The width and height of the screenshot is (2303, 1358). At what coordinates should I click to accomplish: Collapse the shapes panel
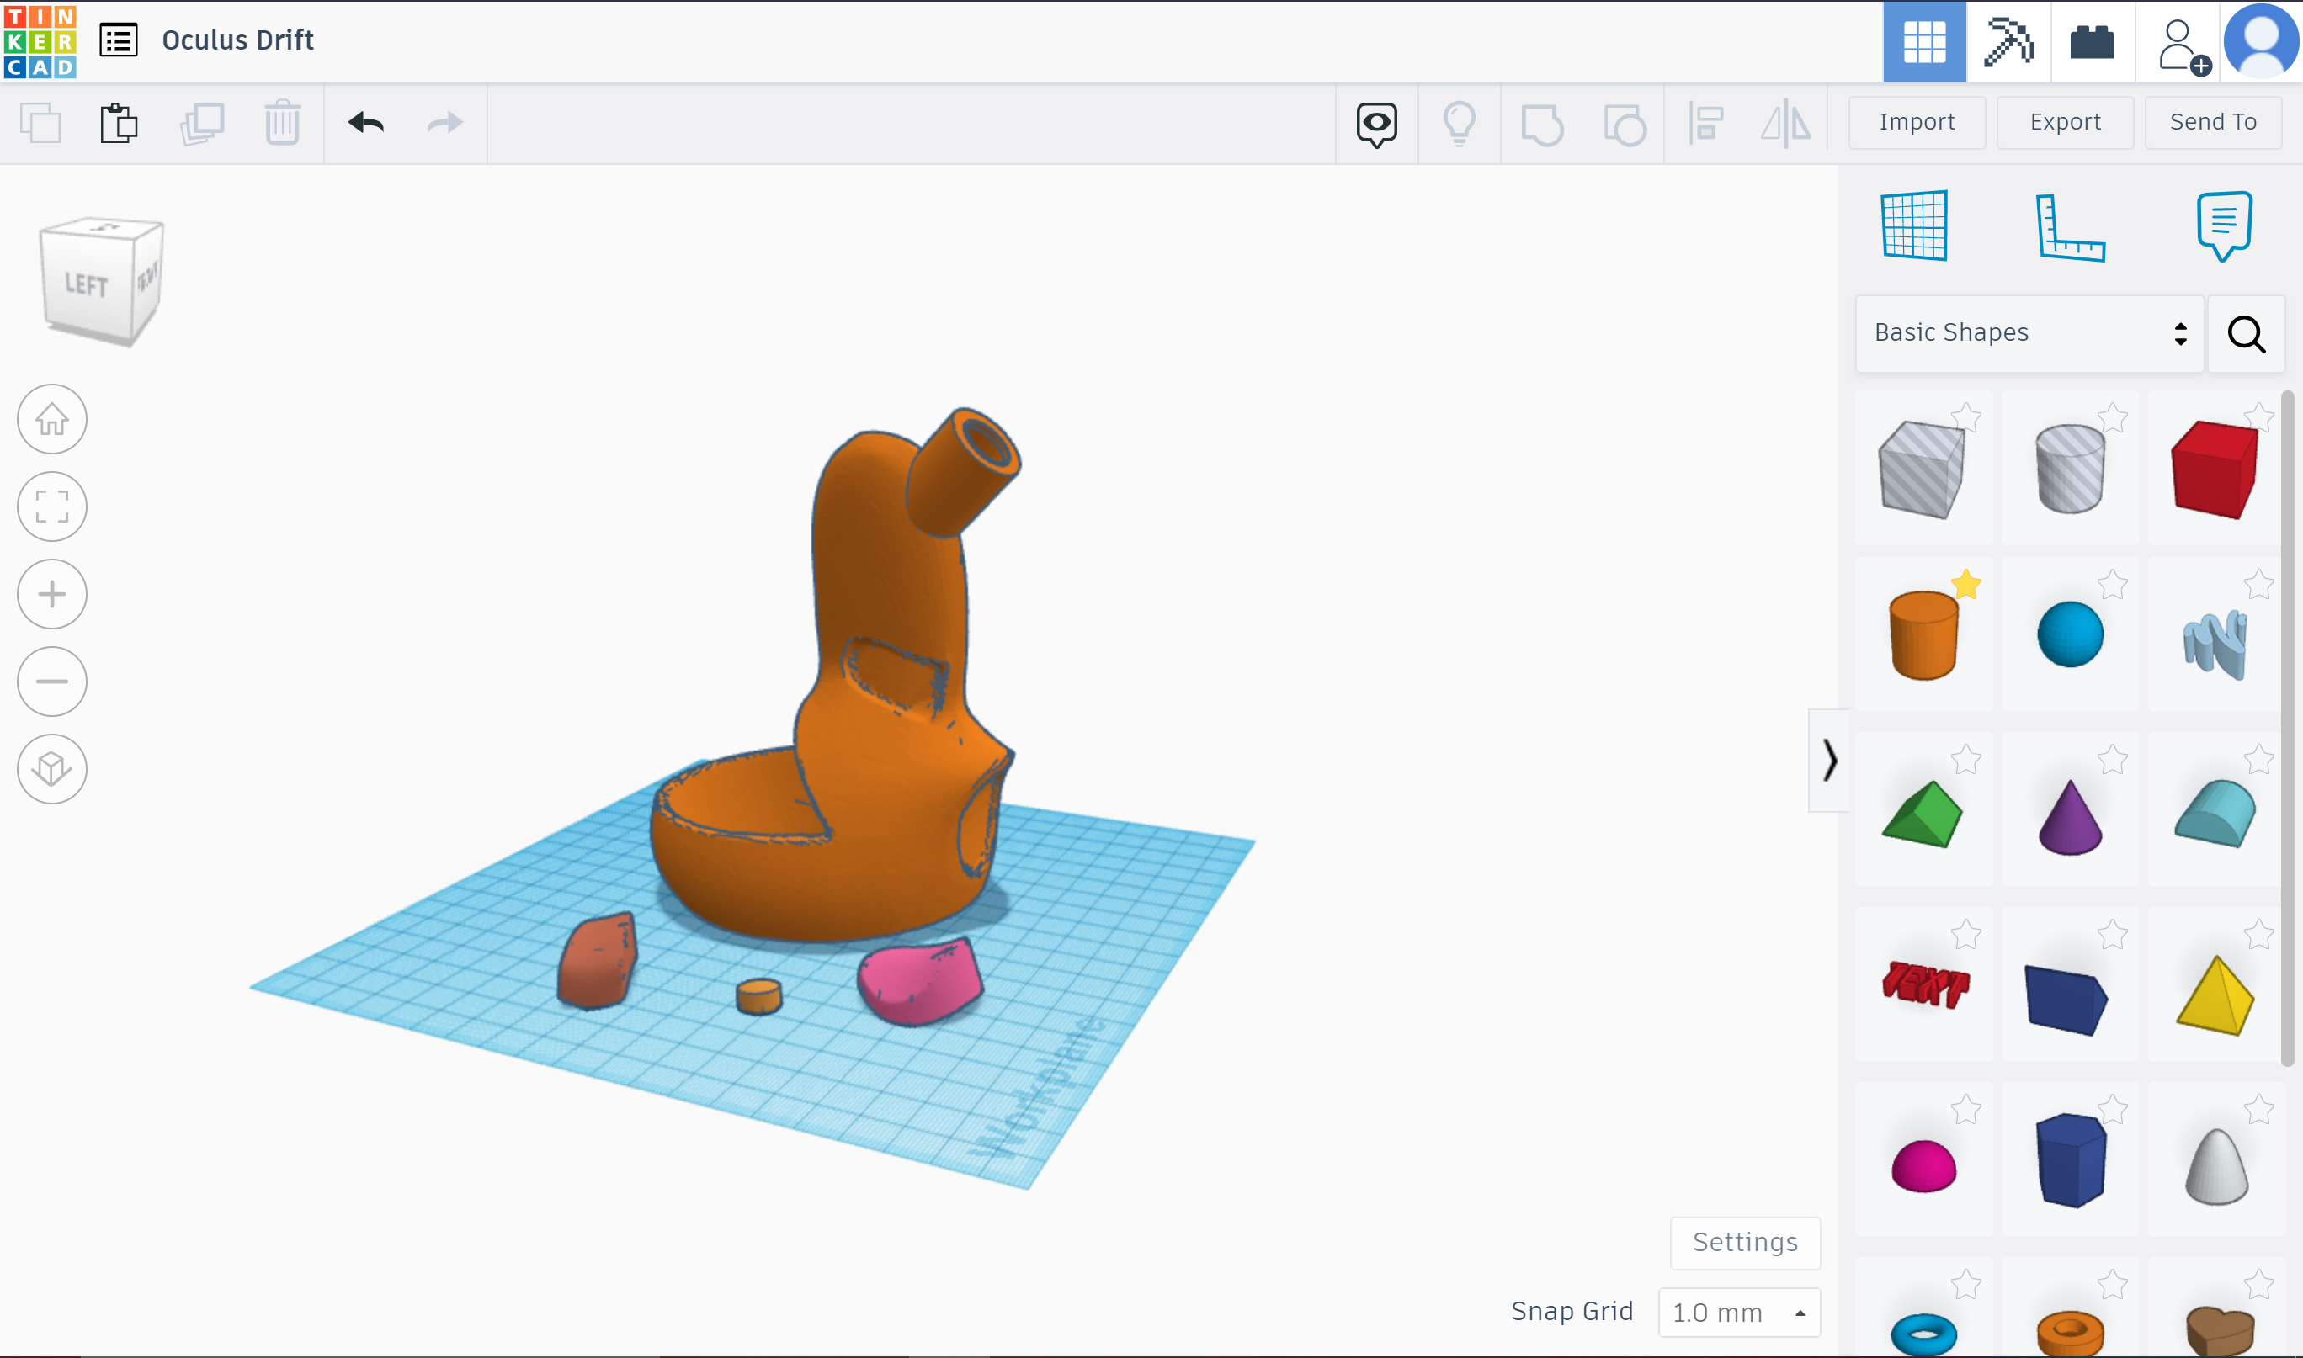pyautogui.click(x=1829, y=759)
